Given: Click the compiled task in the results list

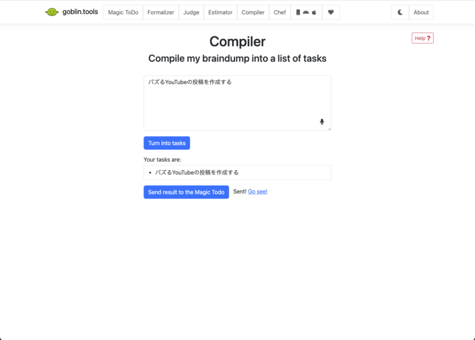Looking at the screenshot, I should point(197,172).
